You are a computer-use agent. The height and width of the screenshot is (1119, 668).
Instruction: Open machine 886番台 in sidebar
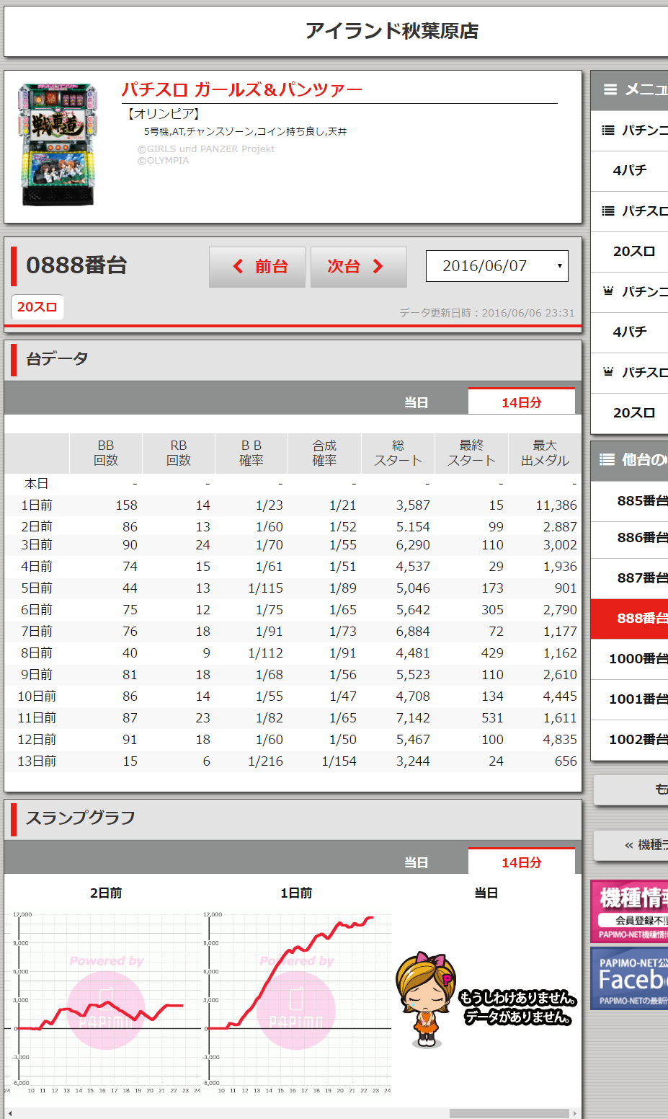pos(630,538)
